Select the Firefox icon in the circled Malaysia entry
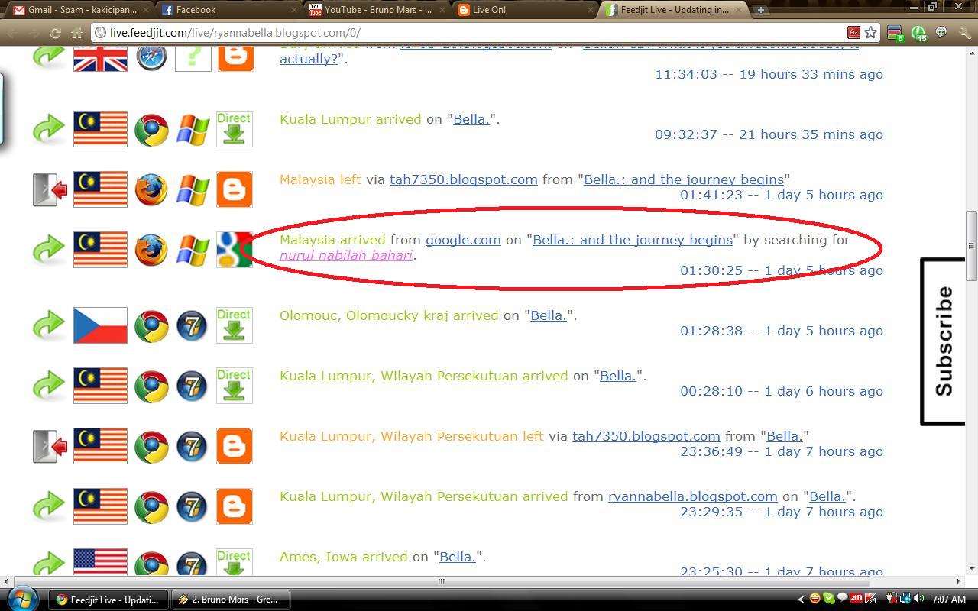The width and height of the screenshot is (978, 611). pyautogui.click(x=152, y=249)
